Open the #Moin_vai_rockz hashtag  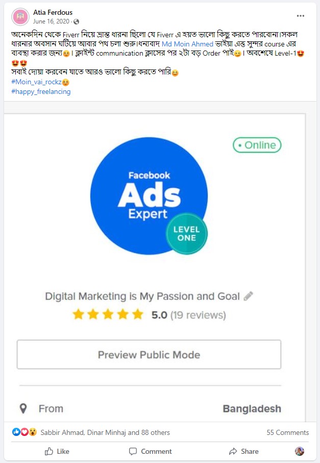[36, 82]
